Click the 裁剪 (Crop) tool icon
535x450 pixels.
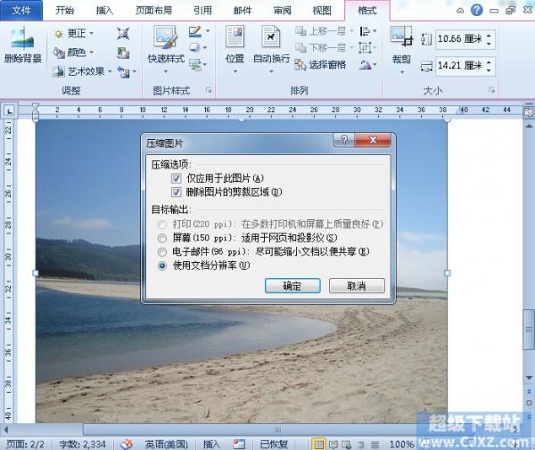pos(400,45)
